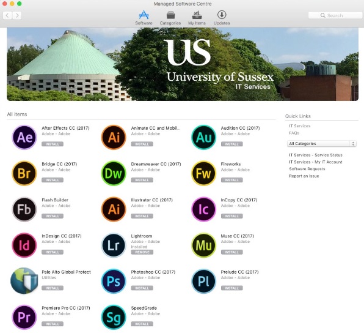The height and width of the screenshot is (333, 364).
Task: Open the SpeedGrade title text
Action: (x=144, y=308)
